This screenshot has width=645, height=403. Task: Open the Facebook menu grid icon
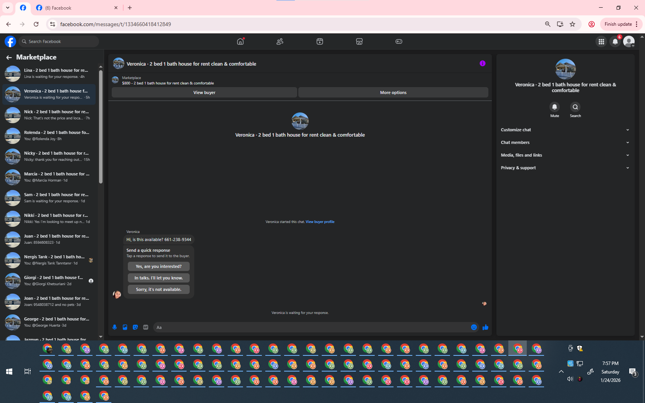[x=601, y=41]
